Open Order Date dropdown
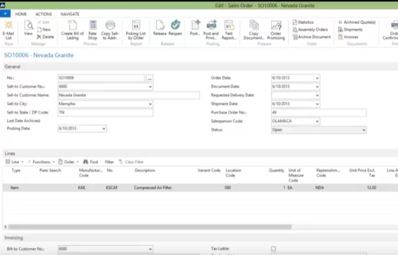The height and width of the screenshot is (255, 398). tap(317, 78)
